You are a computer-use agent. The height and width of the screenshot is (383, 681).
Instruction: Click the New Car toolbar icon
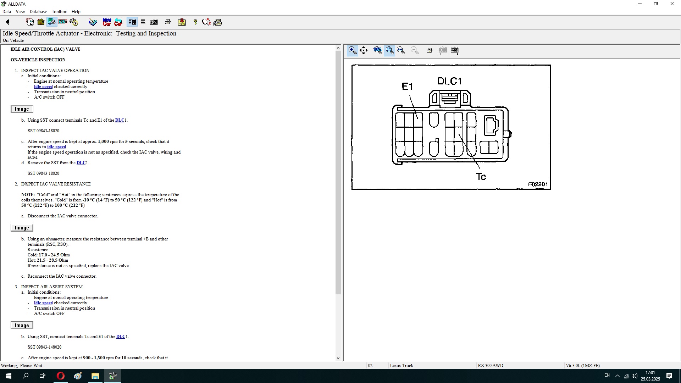coord(107,22)
